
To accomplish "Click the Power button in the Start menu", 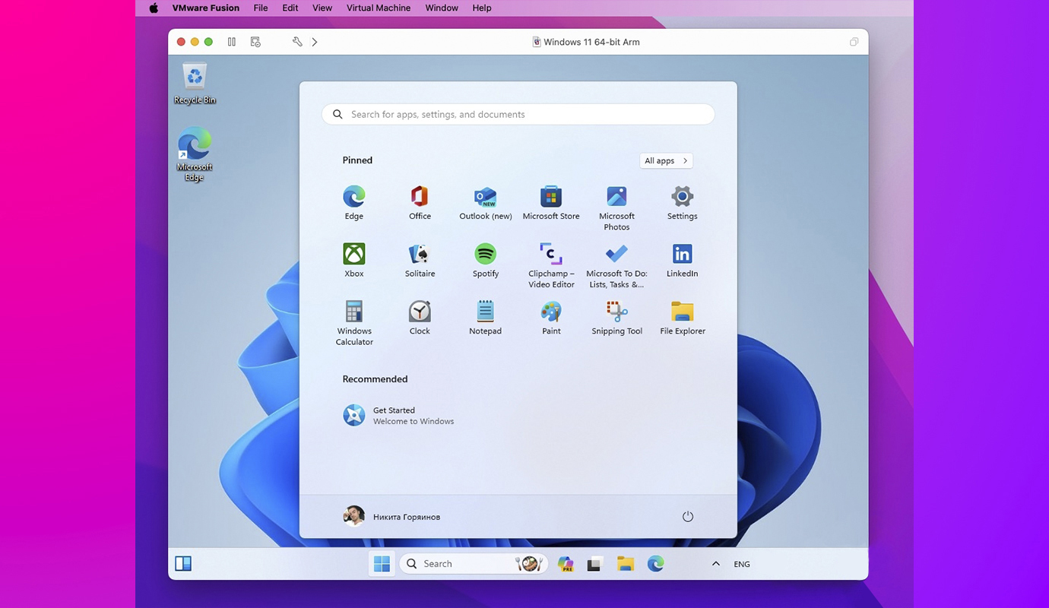I will click(688, 517).
